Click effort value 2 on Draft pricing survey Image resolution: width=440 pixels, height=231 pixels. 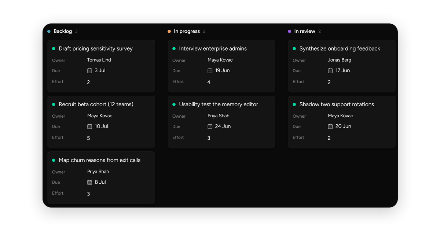(88, 82)
